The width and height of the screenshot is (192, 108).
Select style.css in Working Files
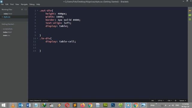7,17
